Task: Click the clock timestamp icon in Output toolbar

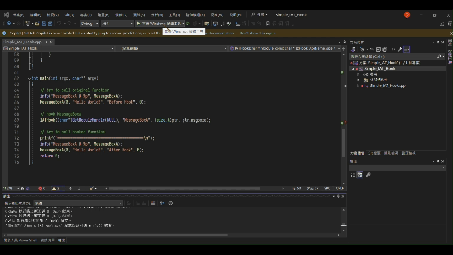Action: click(171, 203)
